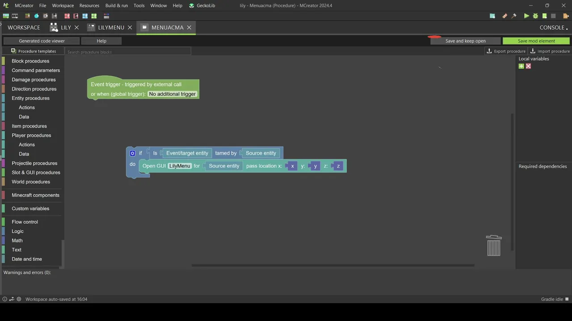Add a local variable with green plus
The height and width of the screenshot is (321, 572).
(521, 66)
